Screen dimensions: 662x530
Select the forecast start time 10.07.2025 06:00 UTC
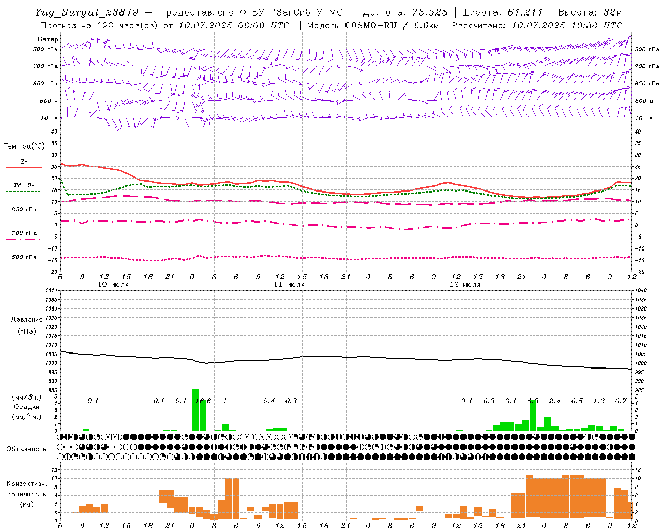(234, 25)
